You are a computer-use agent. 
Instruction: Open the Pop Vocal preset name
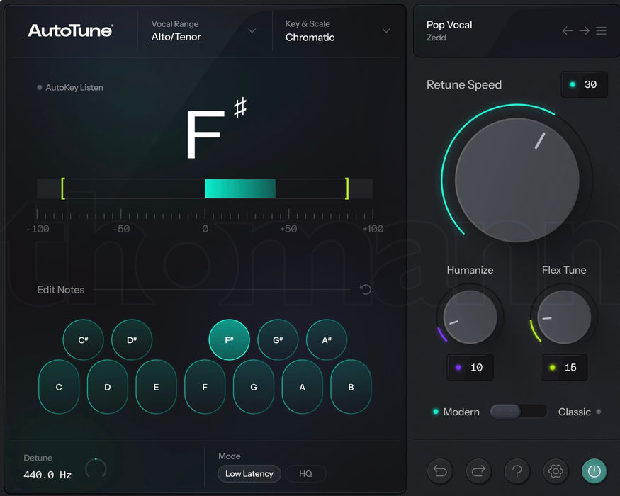click(449, 25)
